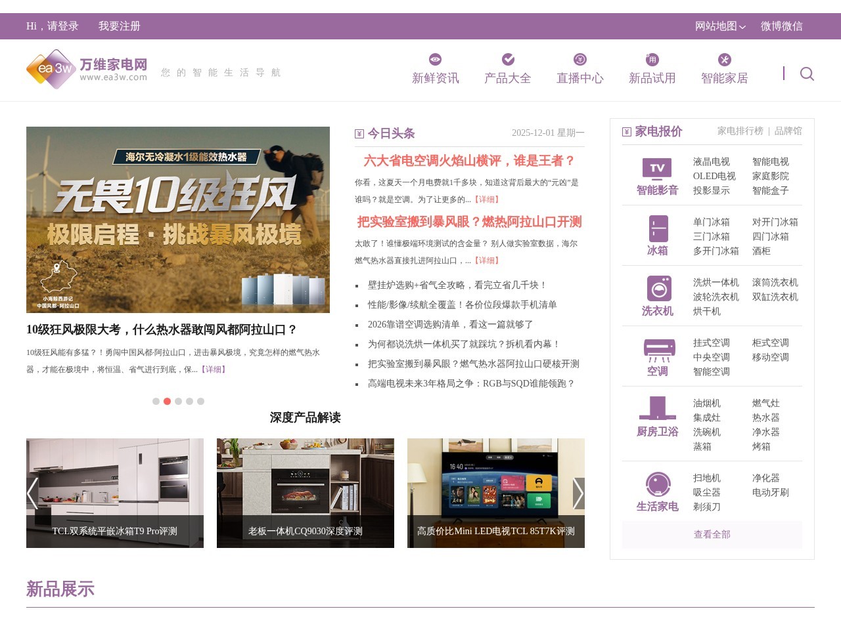Advance the product carousel with the right arrow

578,493
